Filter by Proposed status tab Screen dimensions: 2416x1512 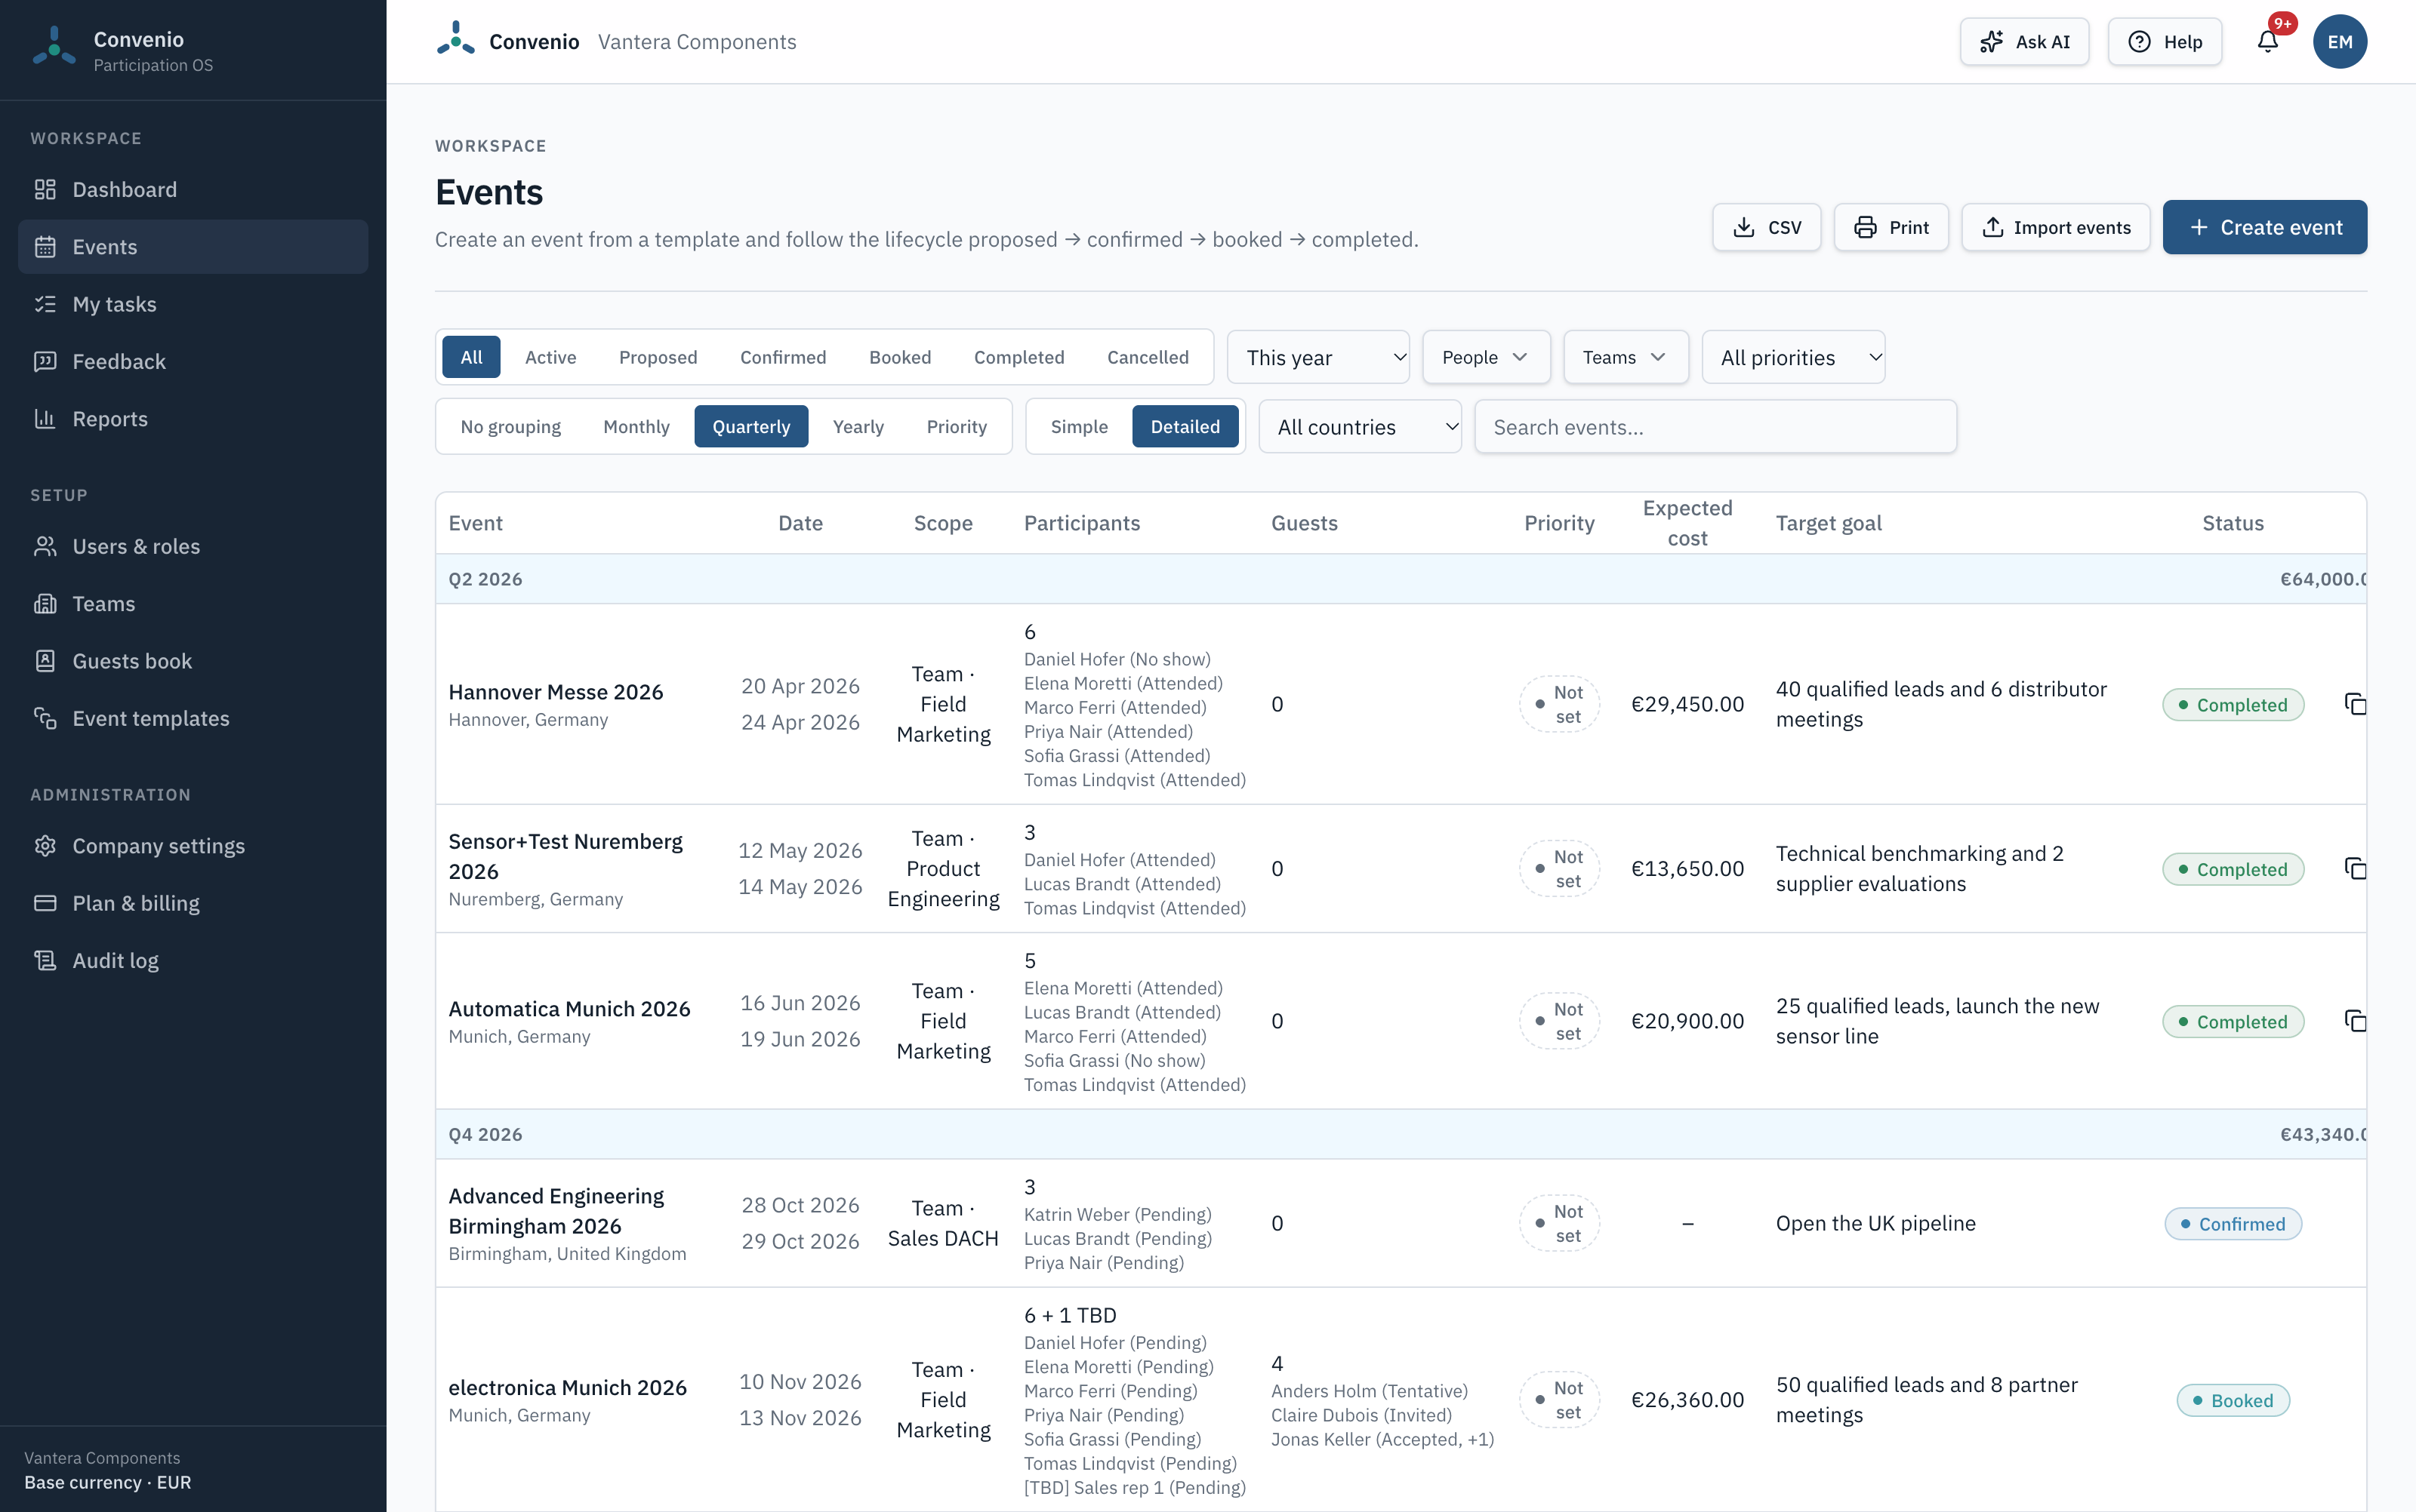tap(658, 357)
